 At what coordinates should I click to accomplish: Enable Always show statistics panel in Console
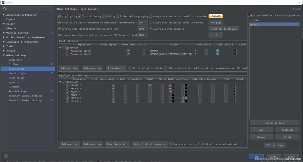click(150, 22)
